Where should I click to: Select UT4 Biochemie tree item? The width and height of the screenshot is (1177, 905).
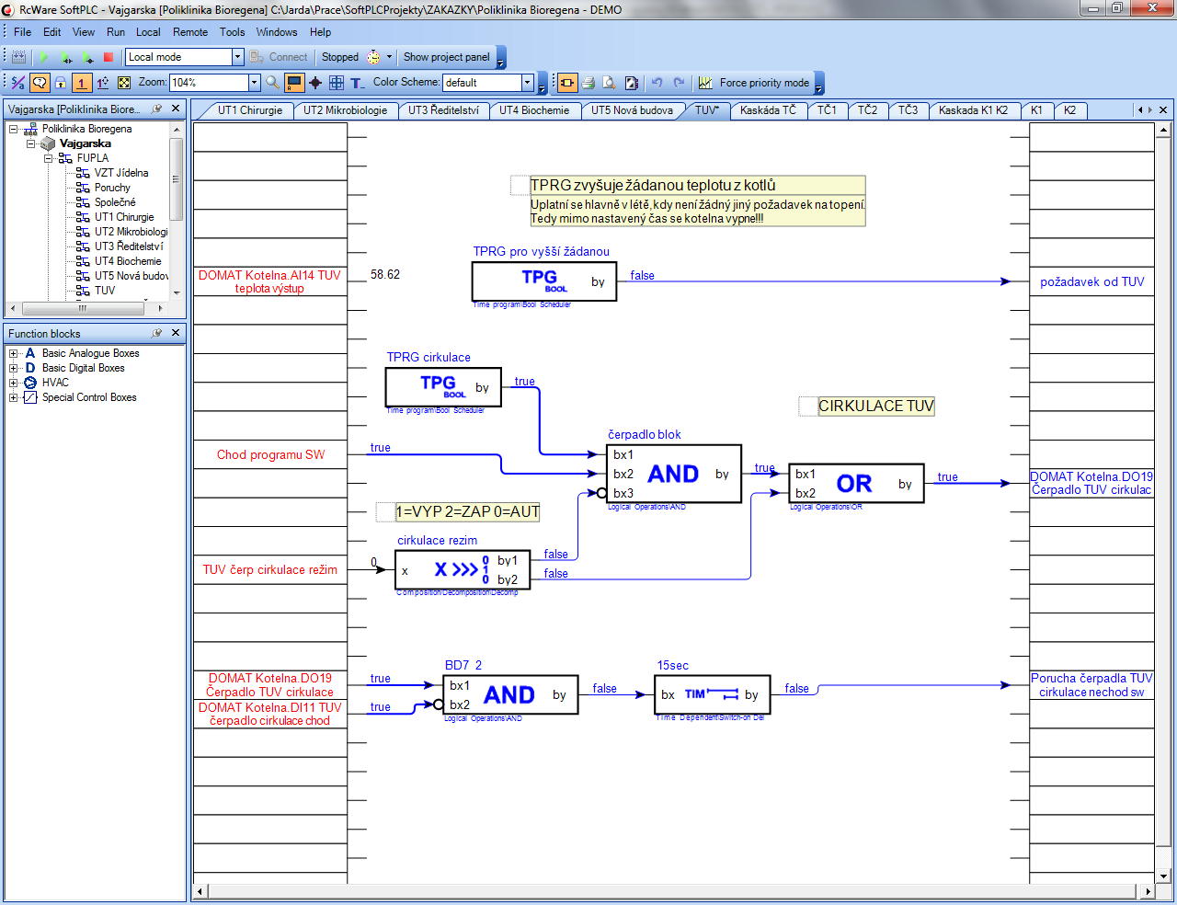pos(128,261)
